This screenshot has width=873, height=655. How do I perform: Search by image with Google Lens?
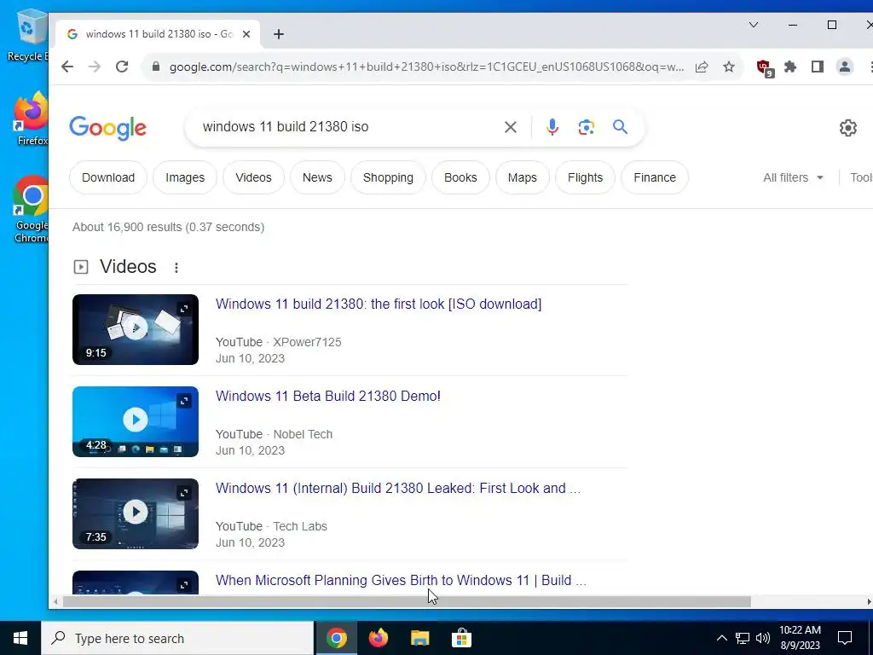pos(587,128)
